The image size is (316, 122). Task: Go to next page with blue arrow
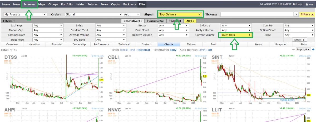point(314,49)
